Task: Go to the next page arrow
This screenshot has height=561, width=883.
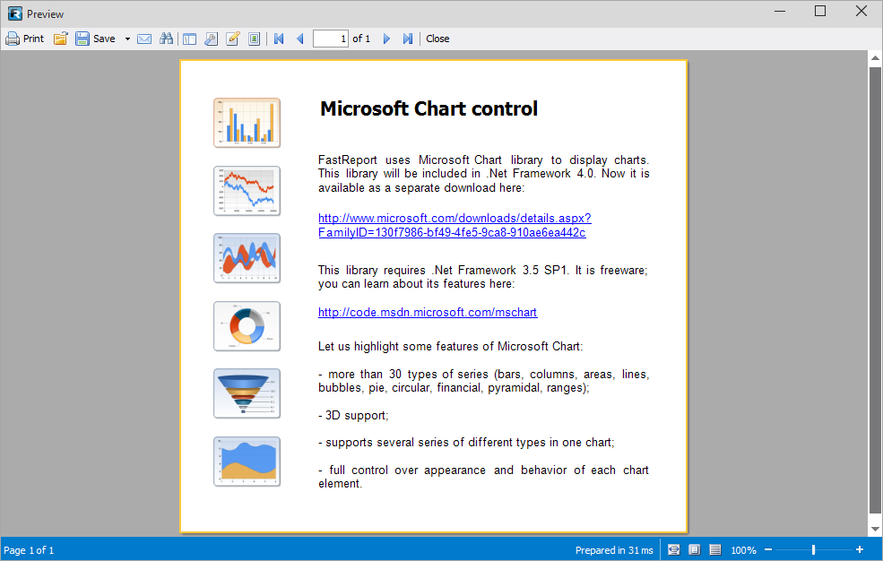Action: point(386,39)
